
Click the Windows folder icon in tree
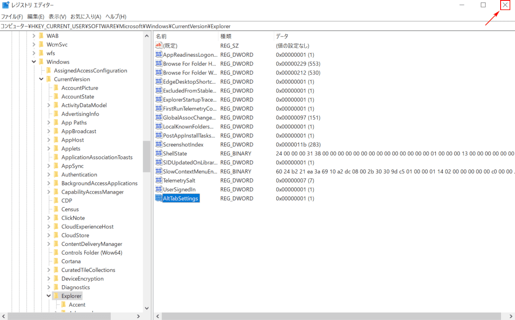click(41, 62)
